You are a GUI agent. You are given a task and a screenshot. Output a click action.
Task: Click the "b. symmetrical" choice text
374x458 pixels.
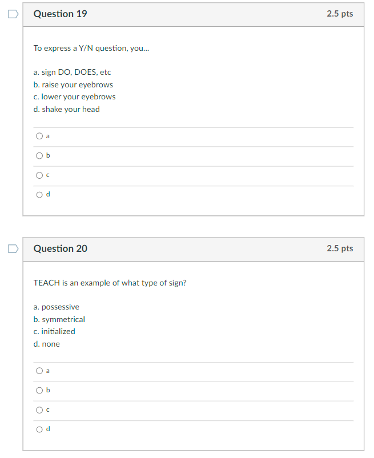59,319
